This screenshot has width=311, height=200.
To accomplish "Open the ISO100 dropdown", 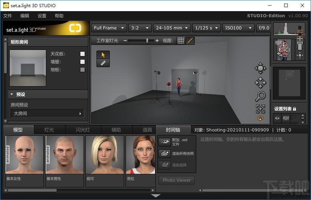I will tap(239, 28).
